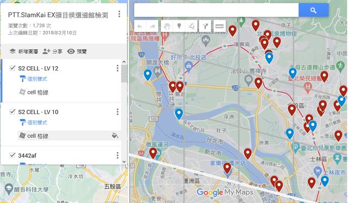The image size is (348, 203).
Task: Click 分享 share button
Action: pyautogui.click(x=52, y=52)
